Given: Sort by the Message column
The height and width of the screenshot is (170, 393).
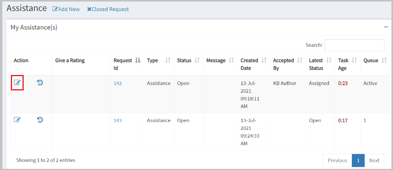Looking at the screenshot, I should coord(220,64).
